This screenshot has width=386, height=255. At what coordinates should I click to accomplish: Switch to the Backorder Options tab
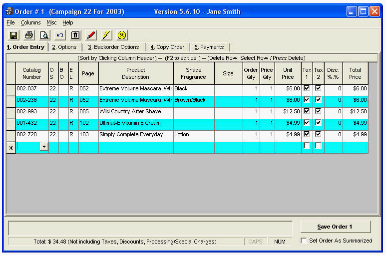(x=113, y=47)
